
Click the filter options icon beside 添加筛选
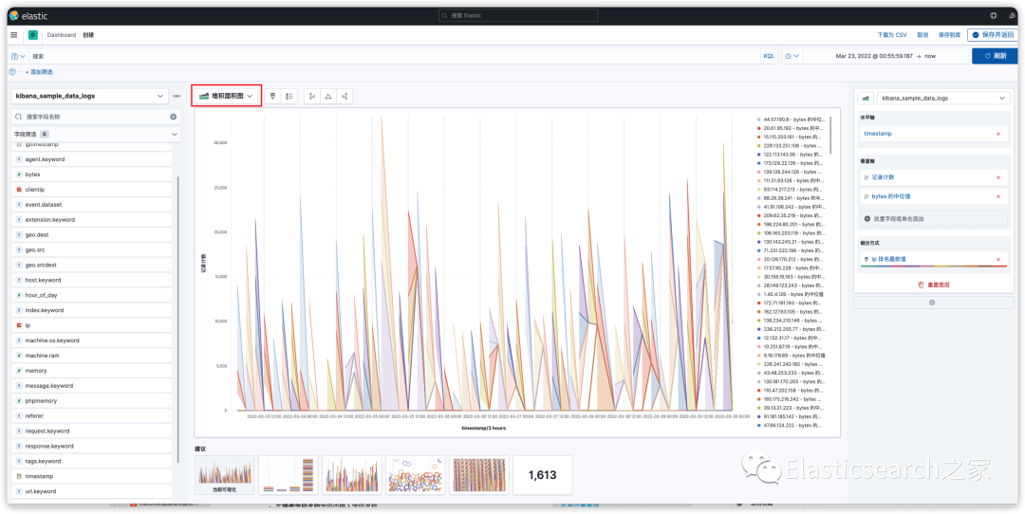tap(12, 72)
